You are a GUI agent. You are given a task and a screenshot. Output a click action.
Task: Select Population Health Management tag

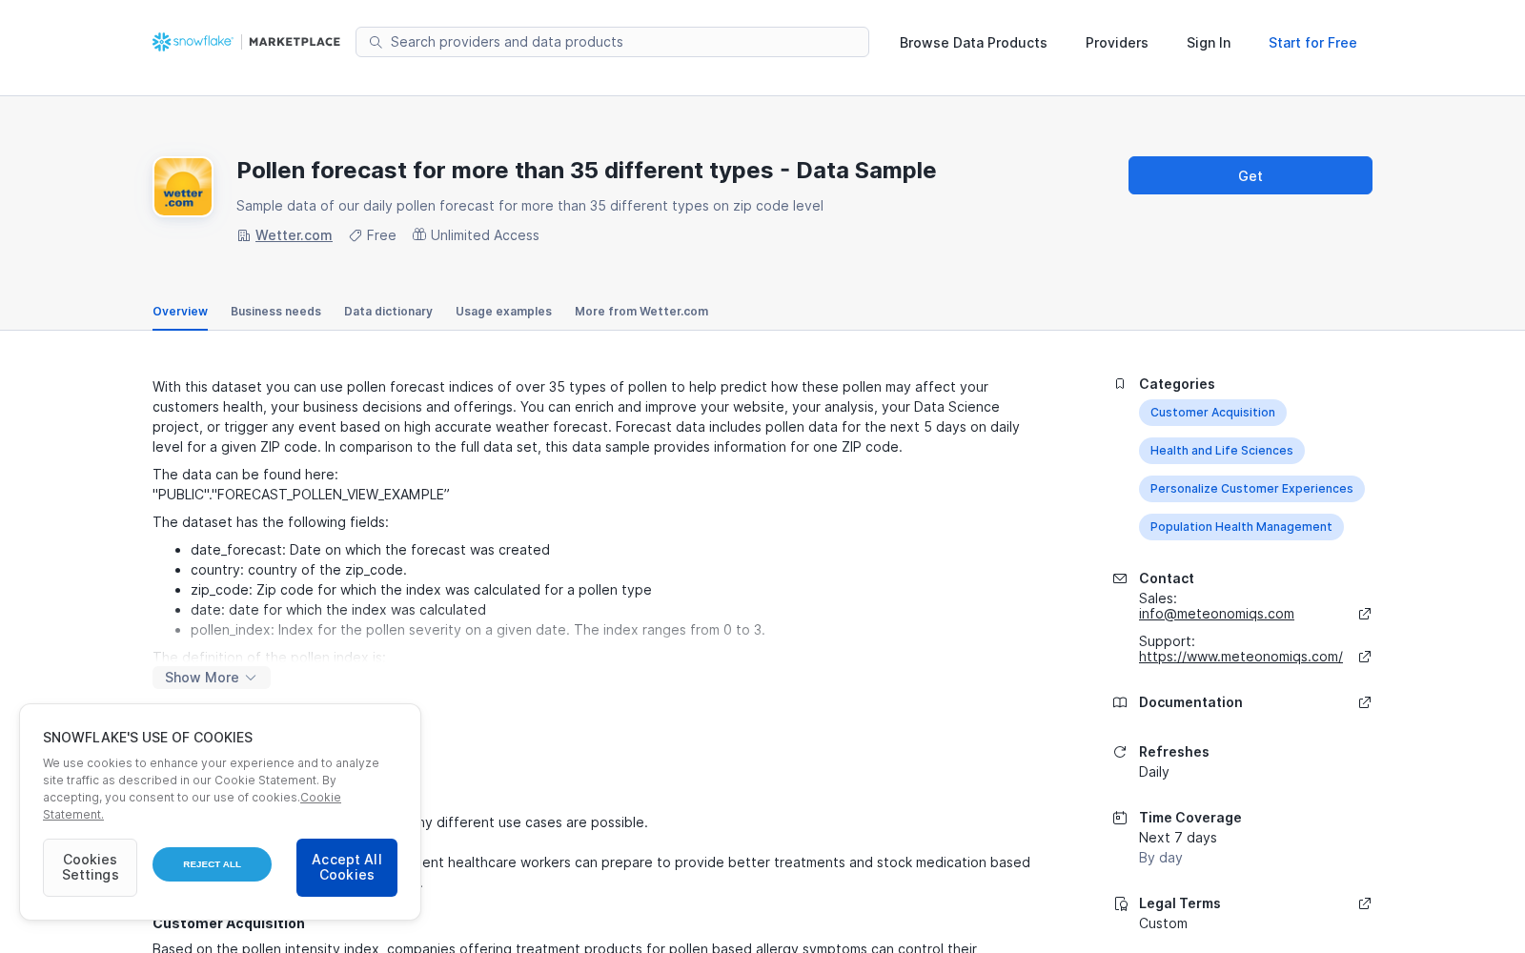pyautogui.click(x=1241, y=527)
